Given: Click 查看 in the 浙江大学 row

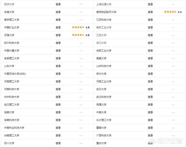Looking at the screenshot, I should [x=150, y=43].
